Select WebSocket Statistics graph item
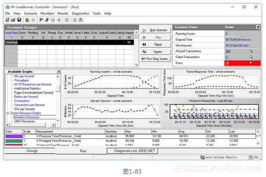The height and width of the screenshot is (177, 266). pos(27,89)
